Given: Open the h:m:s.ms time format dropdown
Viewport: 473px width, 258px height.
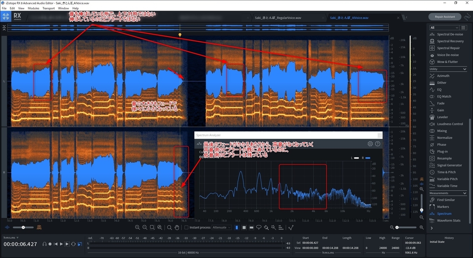Looking at the screenshot, I should coord(11,238).
